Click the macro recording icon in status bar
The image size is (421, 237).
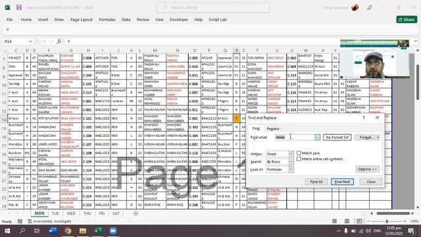(20, 221)
